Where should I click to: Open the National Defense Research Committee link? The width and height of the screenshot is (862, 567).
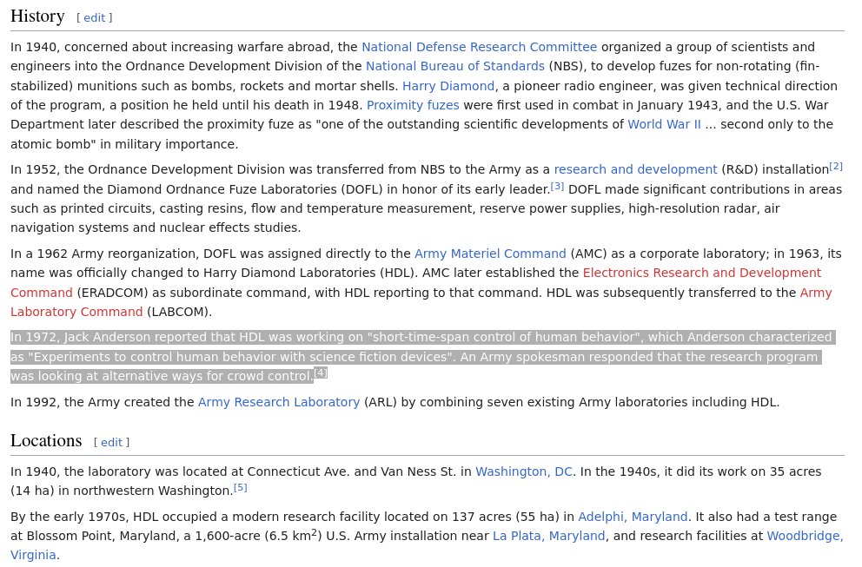pyautogui.click(x=479, y=47)
